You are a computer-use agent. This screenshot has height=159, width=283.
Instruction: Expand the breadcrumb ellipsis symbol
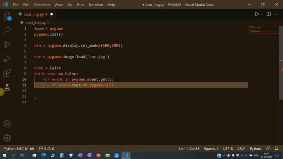tap(52, 23)
